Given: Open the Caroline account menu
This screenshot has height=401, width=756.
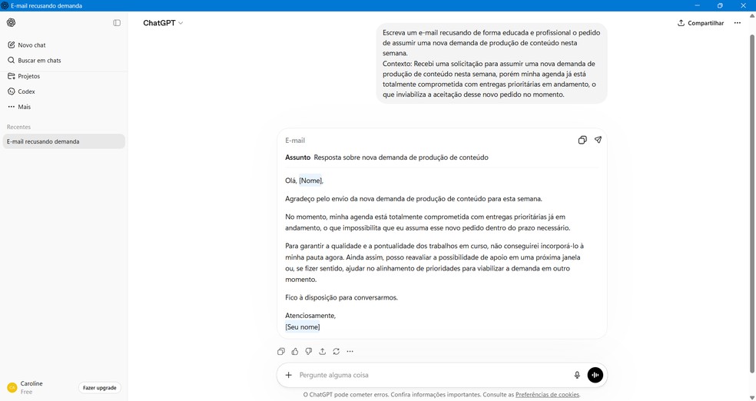Looking at the screenshot, I should [x=31, y=387].
